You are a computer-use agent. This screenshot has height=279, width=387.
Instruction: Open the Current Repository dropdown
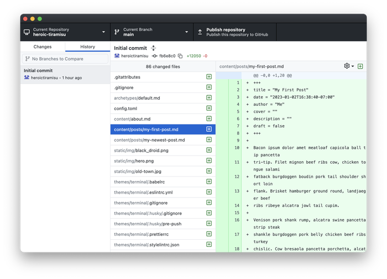point(65,32)
